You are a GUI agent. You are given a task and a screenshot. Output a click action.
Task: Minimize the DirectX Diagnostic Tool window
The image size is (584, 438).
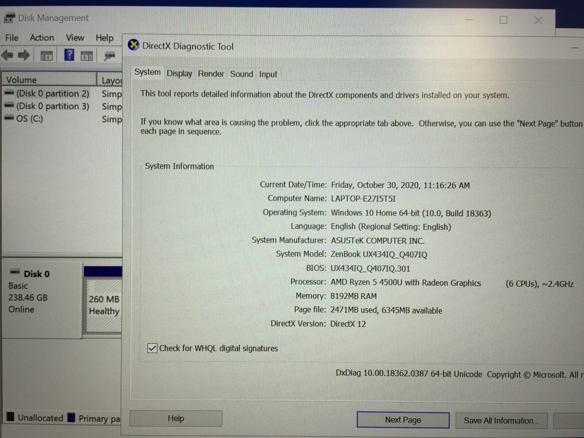tap(575, 48)
